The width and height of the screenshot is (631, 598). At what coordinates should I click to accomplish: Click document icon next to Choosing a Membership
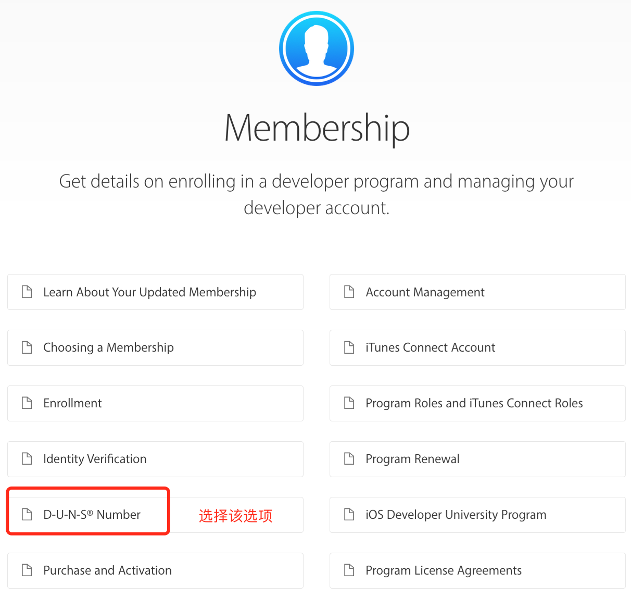tap(27, 347)
